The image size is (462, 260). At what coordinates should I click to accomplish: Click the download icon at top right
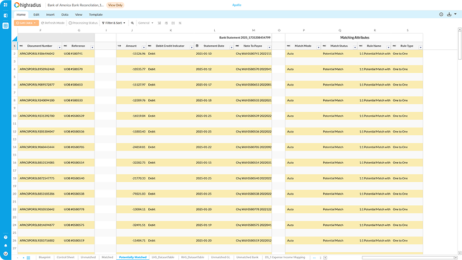tap(448, 15)
